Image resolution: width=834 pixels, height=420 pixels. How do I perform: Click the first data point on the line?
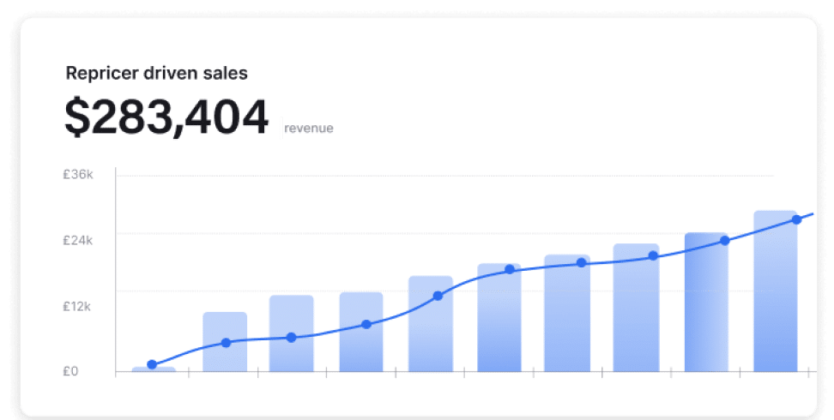click(152, 364)
